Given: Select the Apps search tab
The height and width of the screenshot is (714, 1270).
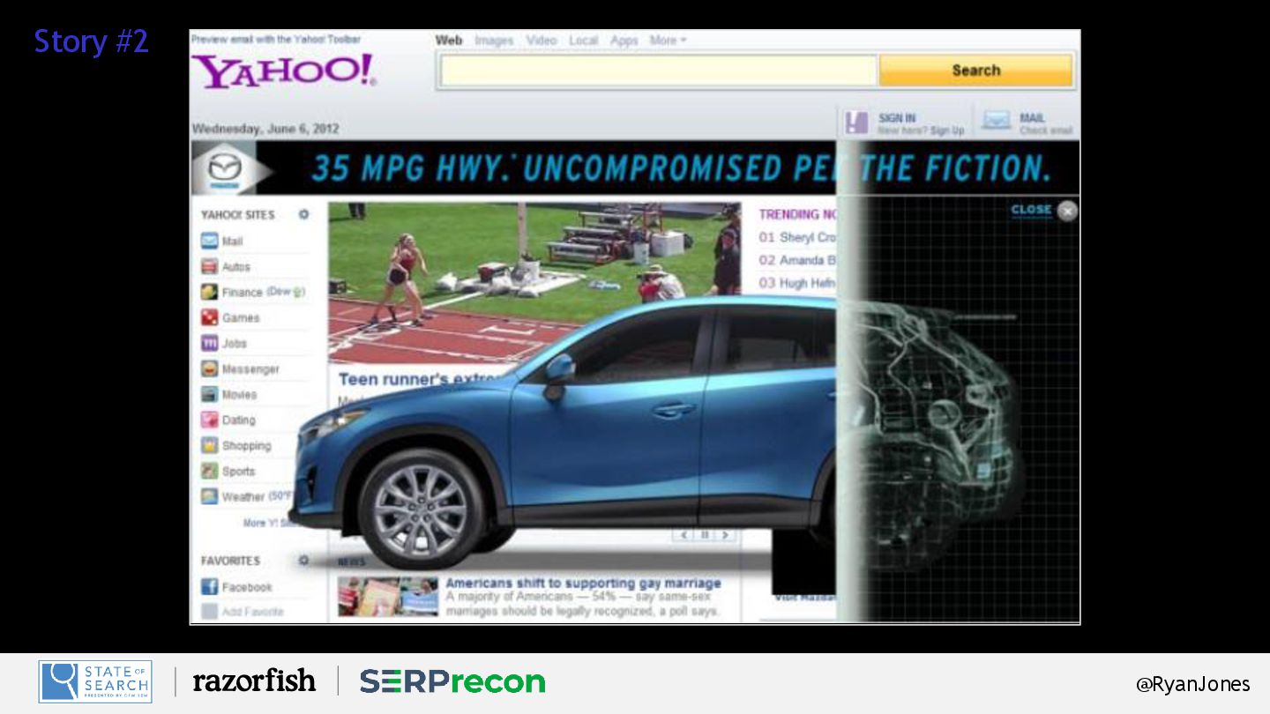Looking at the screenshot, I should pyautogui.click(x=624, y=41).
